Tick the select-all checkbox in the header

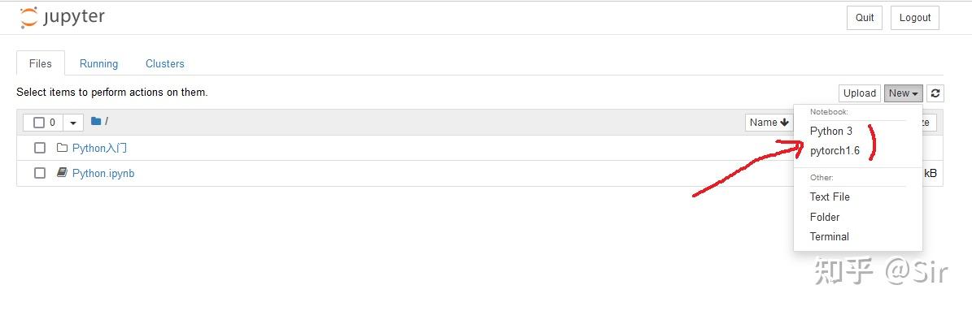(39, 123)
